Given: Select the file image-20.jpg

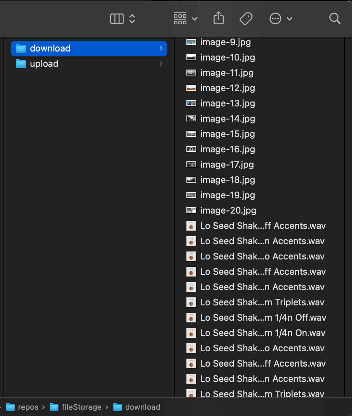Looking at the screenshot, I should point(228,210).
